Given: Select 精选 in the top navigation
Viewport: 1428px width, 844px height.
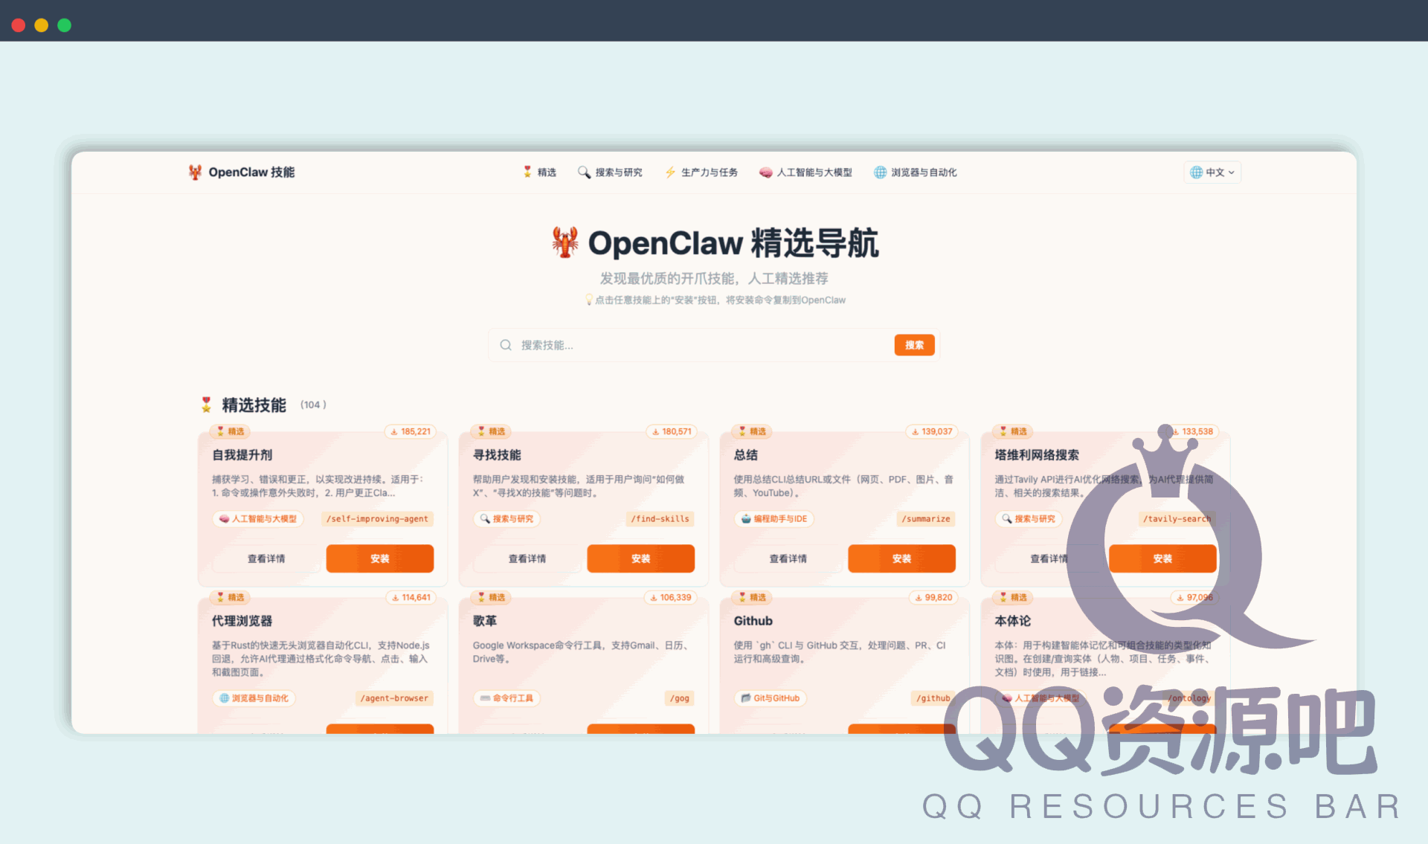Looking at the screenshot, I should point(539,172).
